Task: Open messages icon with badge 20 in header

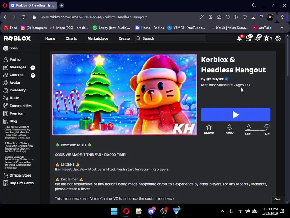Action: (x=257, y=38)
